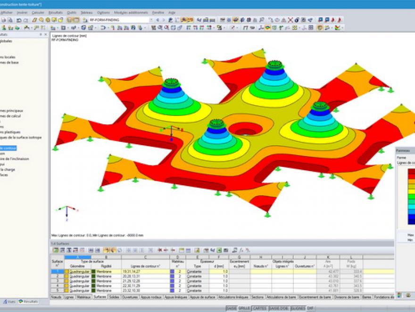Click the red X icon in table toolbar

pos(160,250)
